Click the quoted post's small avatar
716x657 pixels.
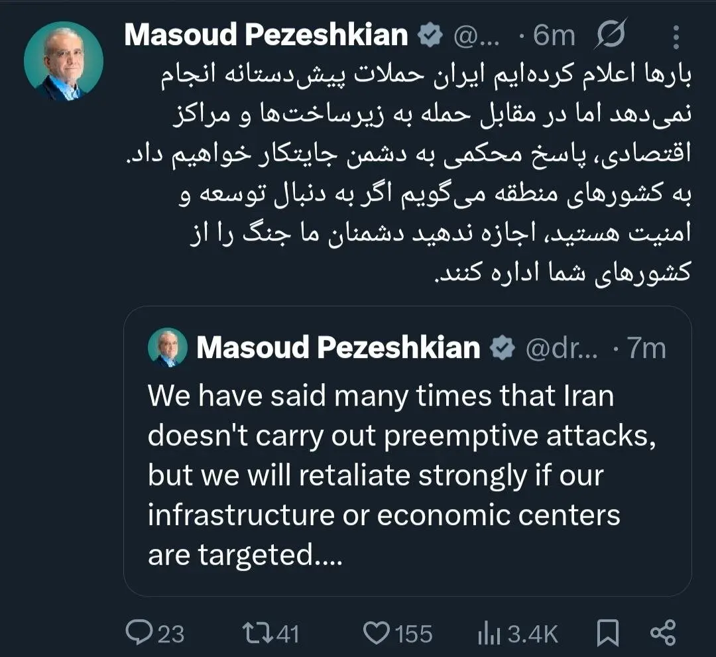pos(168,348)
